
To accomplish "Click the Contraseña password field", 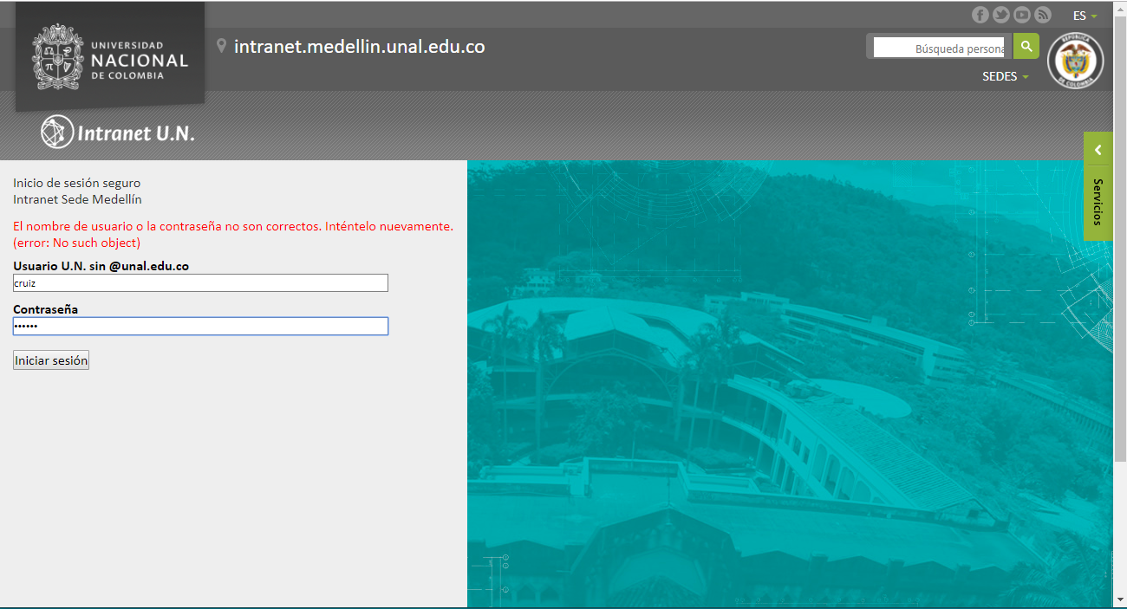I will (200, 326).
